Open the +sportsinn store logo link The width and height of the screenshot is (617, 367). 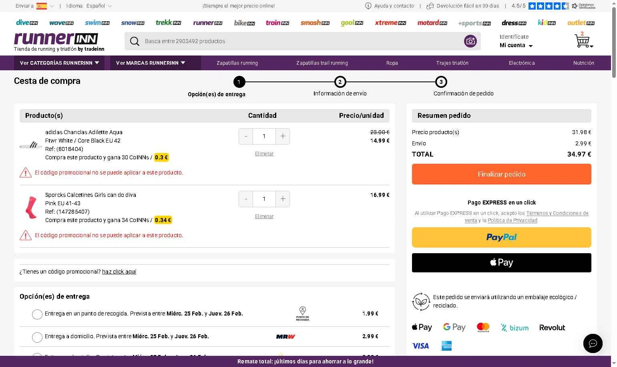474,23
